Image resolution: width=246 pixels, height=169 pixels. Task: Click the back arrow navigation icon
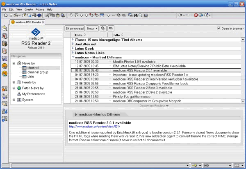point(180,15)
